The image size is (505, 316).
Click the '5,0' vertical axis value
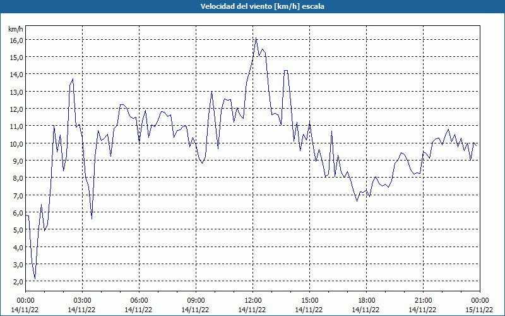(18, 229)
